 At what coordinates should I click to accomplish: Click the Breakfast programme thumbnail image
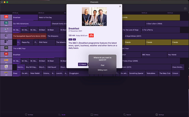pos(94,16)
